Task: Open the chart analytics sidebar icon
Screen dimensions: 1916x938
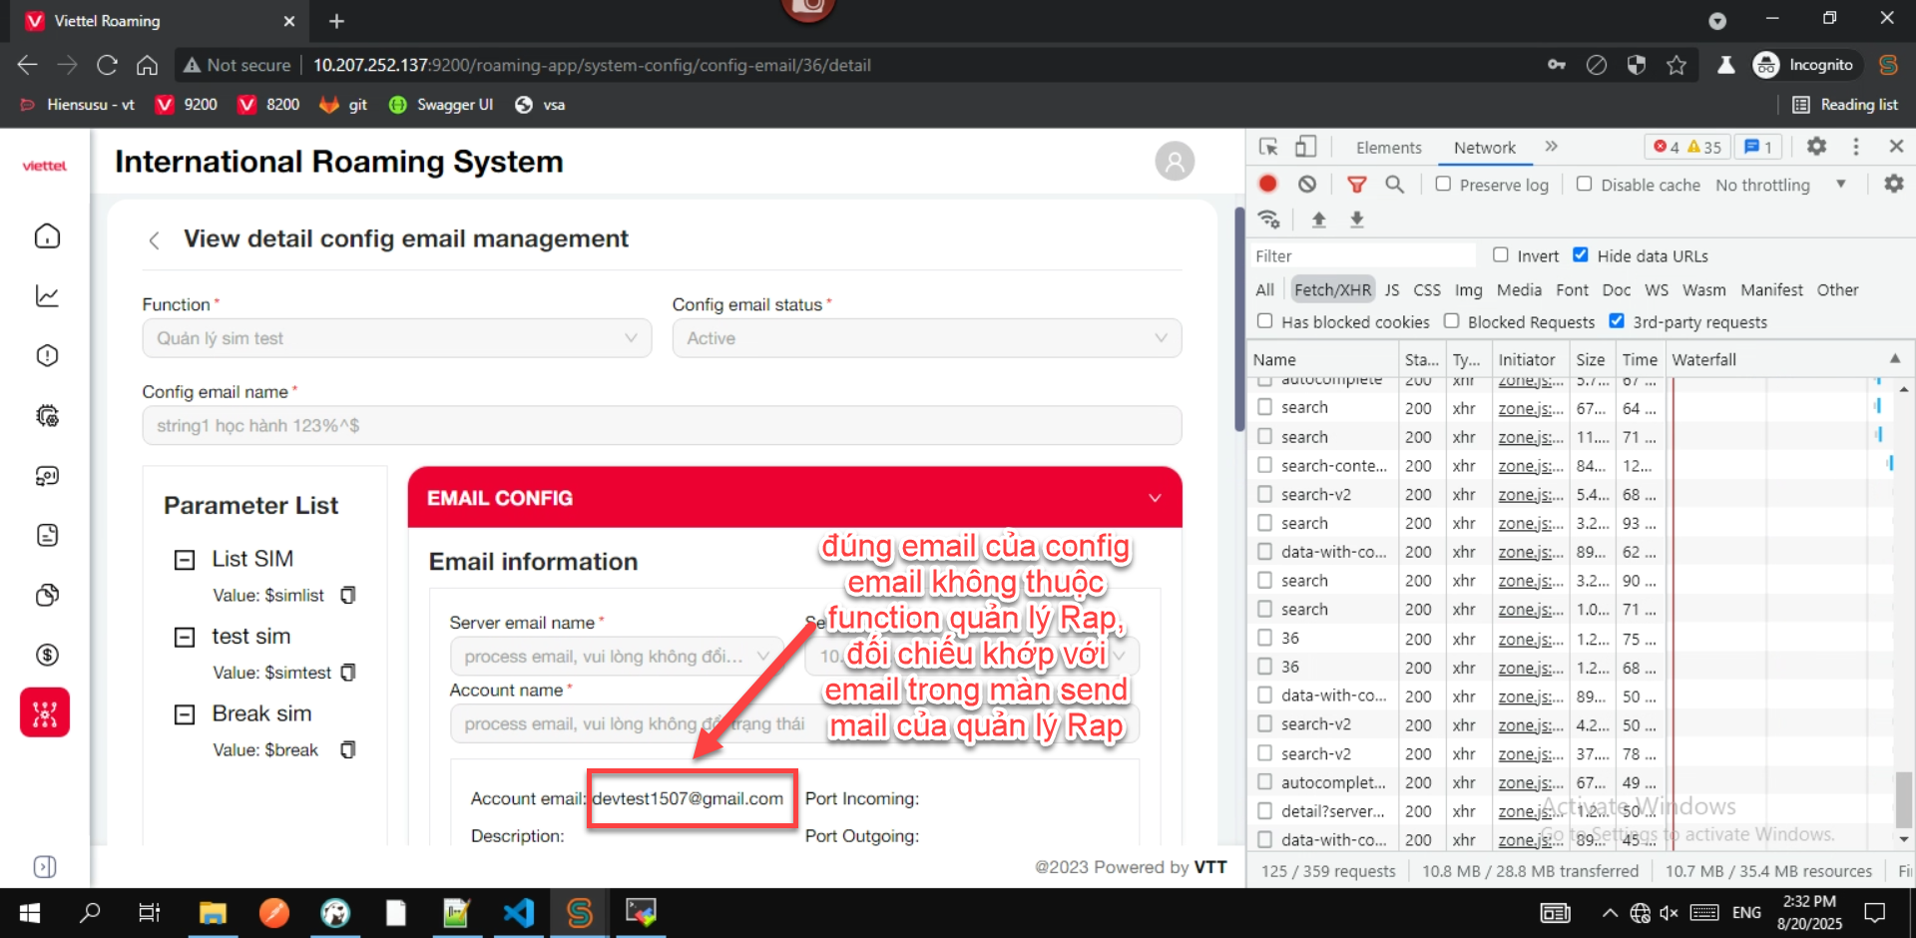Action: coord(47,296)
